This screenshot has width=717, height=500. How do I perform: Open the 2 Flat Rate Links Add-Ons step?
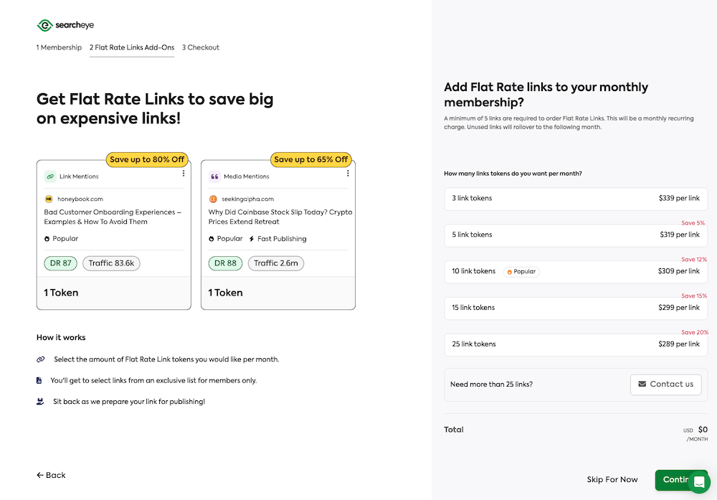[x=132, y=47]
